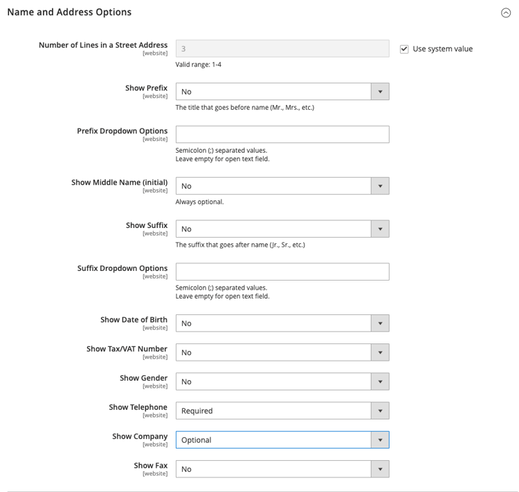Expand the Show Tax/VAT Number dropdown
The image size is (519, 492).
point(282,352)
